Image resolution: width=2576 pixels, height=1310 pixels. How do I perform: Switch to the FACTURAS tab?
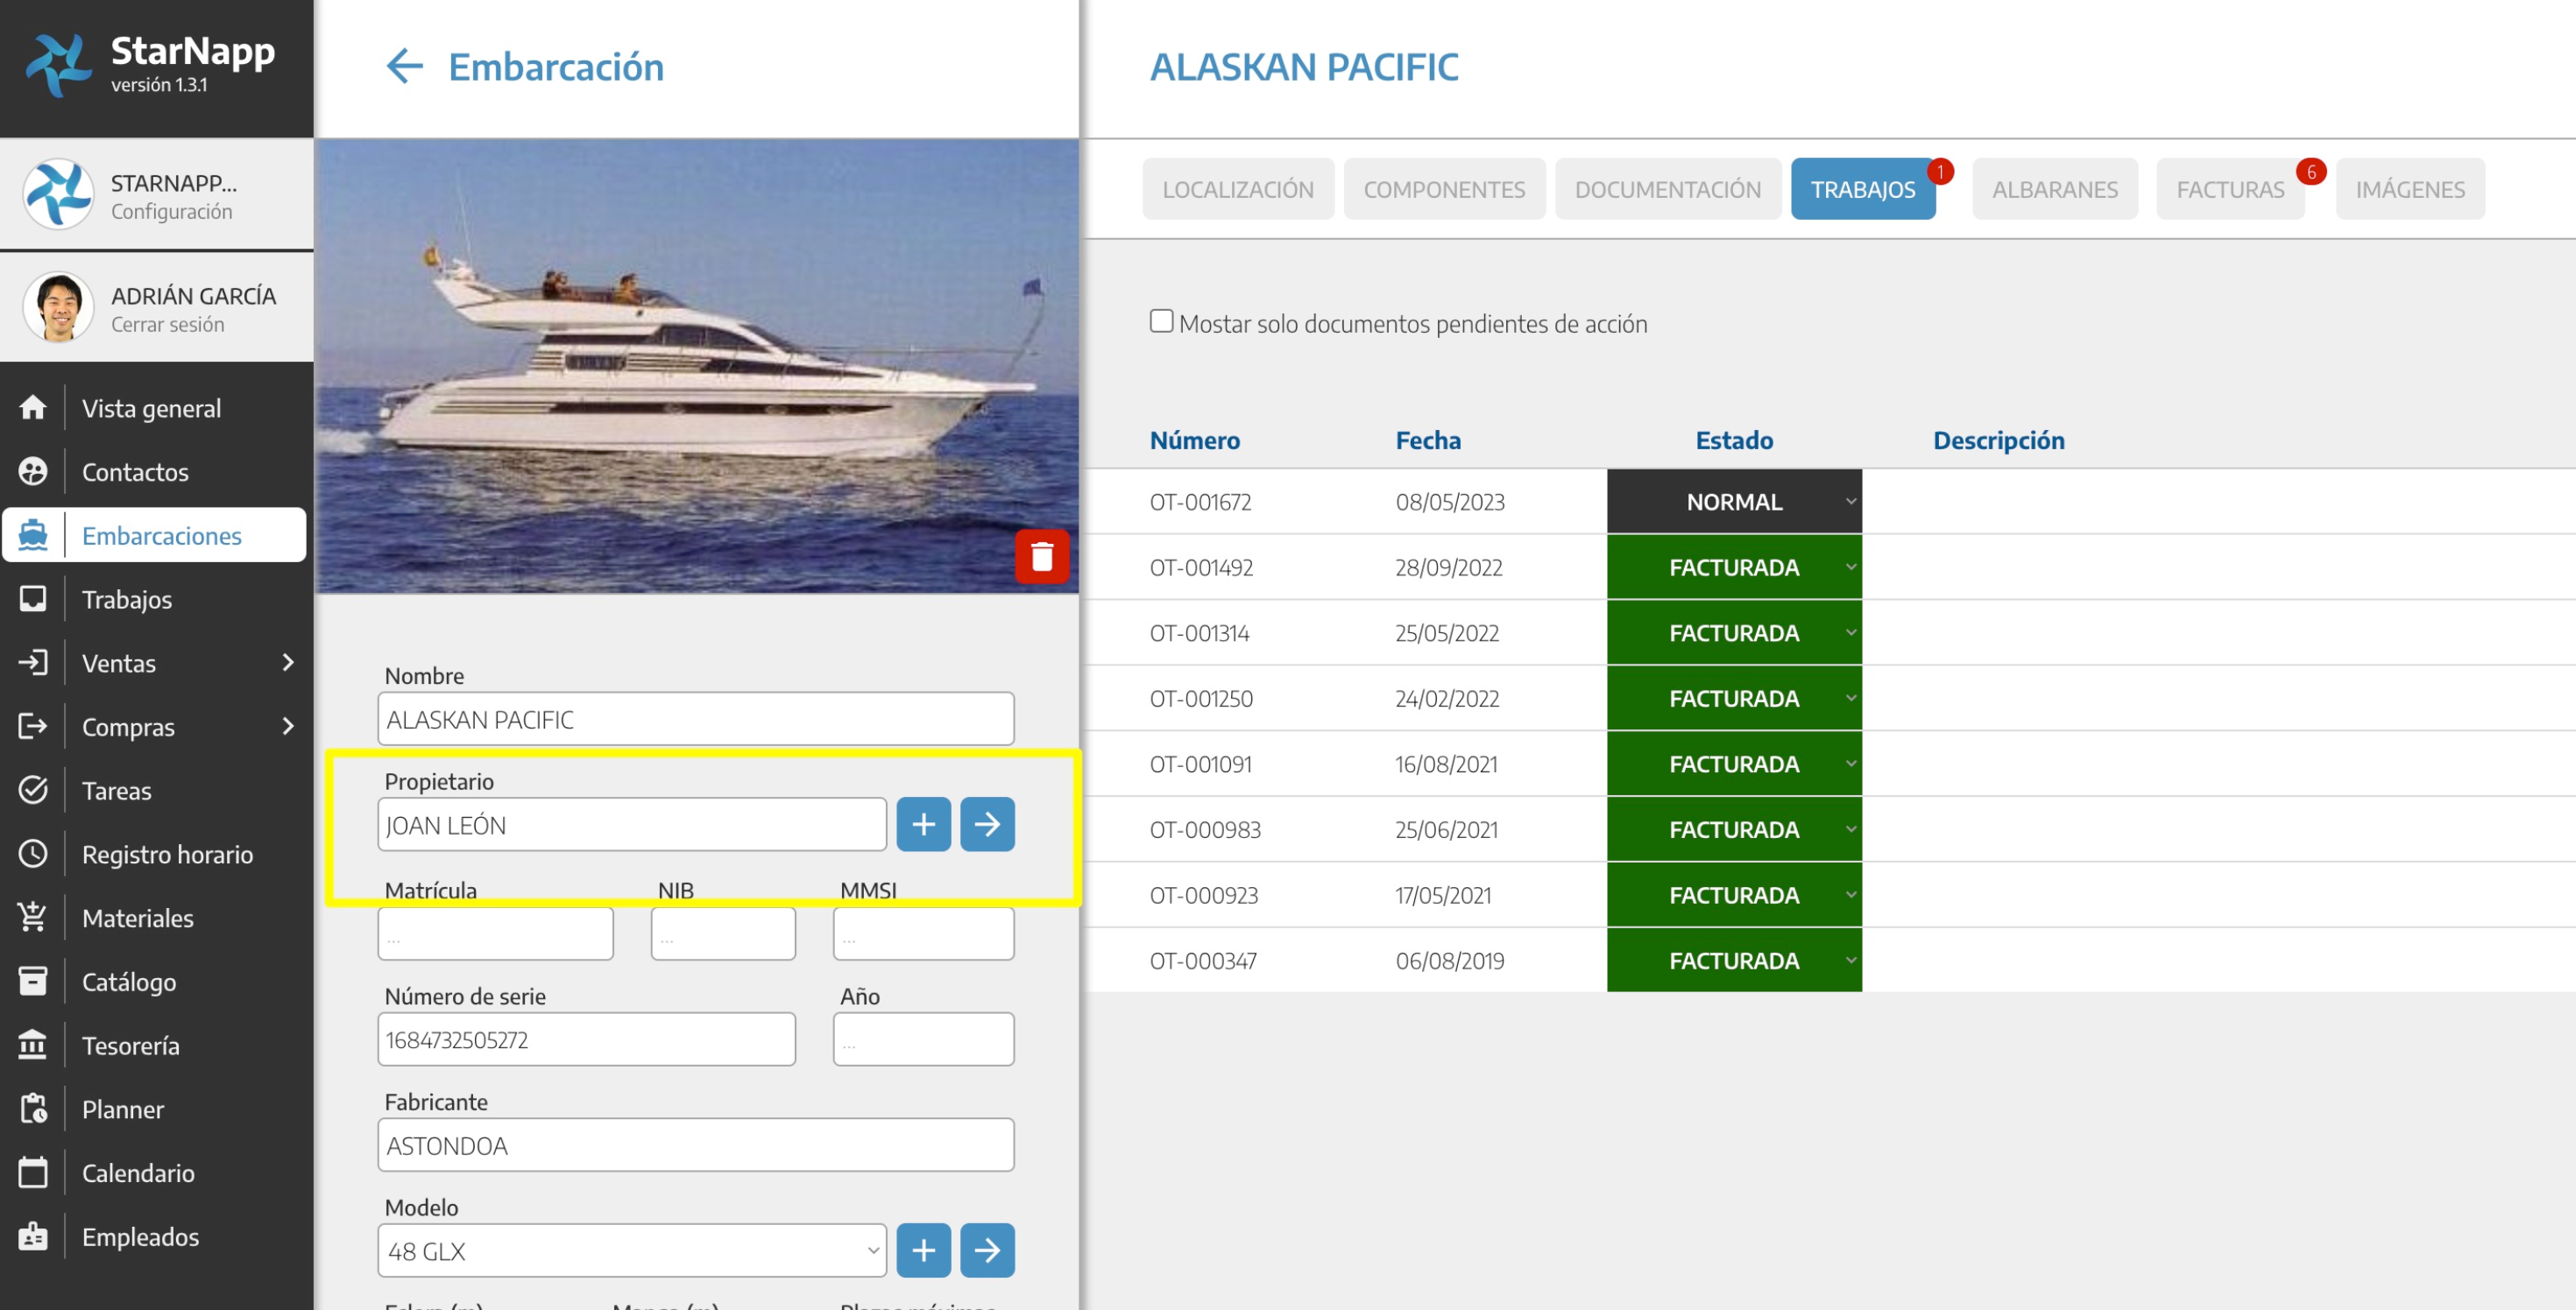[x=2229, y=189]
